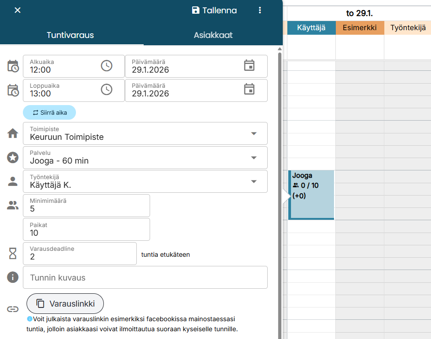Open the three-dot more options menu
Screen dimensions: 431x339
(260, 10)
